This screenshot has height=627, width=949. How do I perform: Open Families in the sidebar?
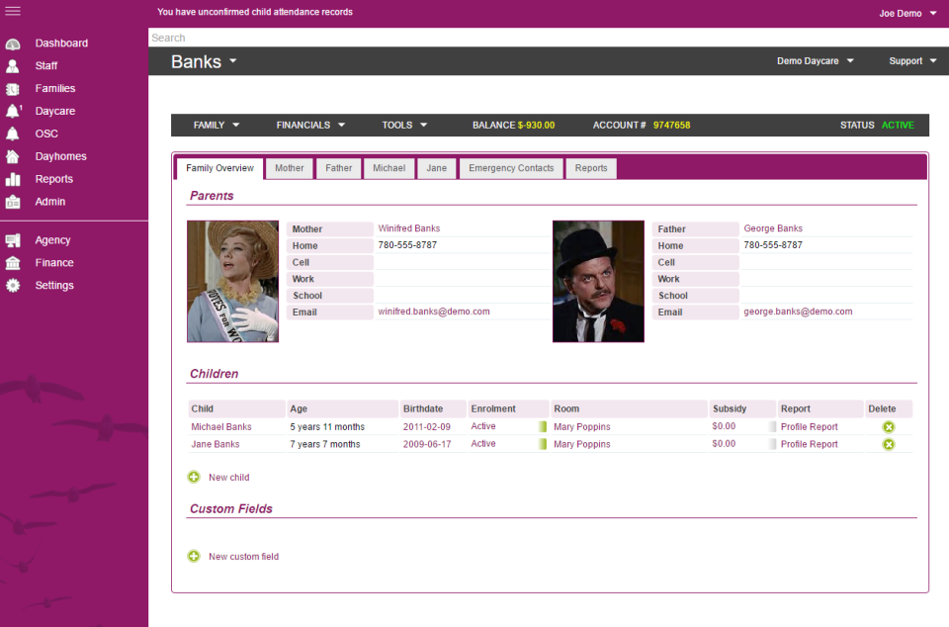55,89
